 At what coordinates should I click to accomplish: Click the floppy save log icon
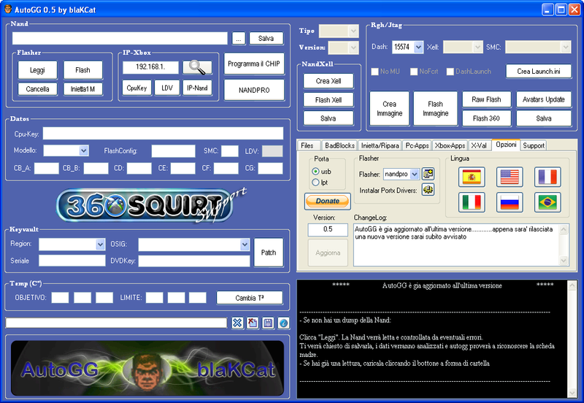268,323
